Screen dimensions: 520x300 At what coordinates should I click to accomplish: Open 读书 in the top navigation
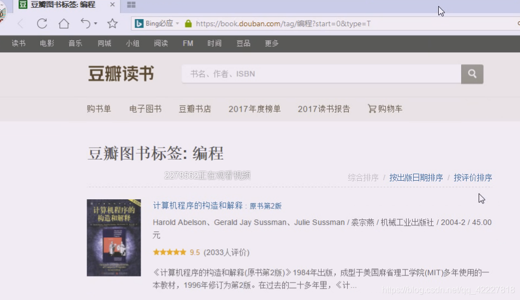pos(19,44)
